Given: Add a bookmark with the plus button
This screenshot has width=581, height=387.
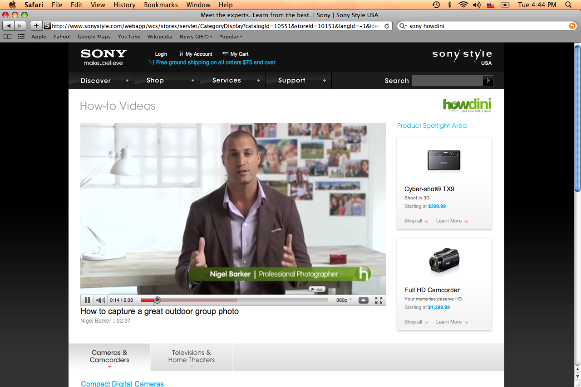Looking at the screenshot, I should point(36,26).
